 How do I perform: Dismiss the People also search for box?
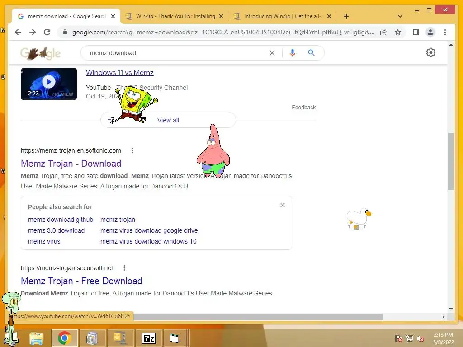283,205
